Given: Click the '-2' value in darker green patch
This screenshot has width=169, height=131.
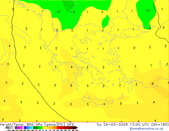Looking at the screenshot, I should [73, 12].
